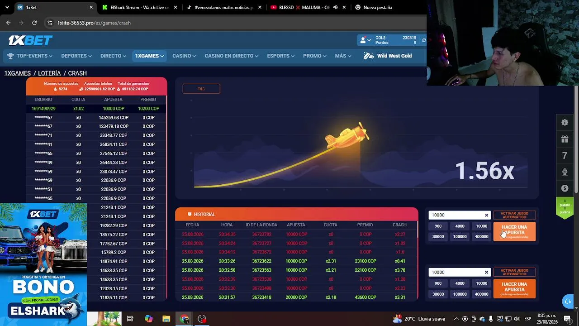Go to the 1XGAMES breadcrumb link
579x326 pixels.
pos(18,73)
